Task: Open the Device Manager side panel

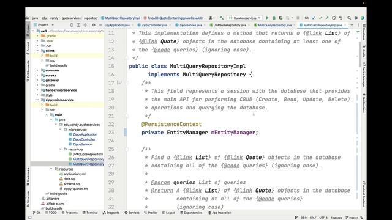Action: click(364, 75)
